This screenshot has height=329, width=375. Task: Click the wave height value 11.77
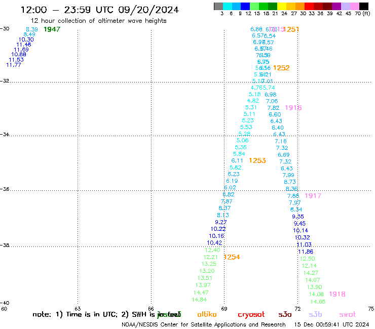(14, 65)
